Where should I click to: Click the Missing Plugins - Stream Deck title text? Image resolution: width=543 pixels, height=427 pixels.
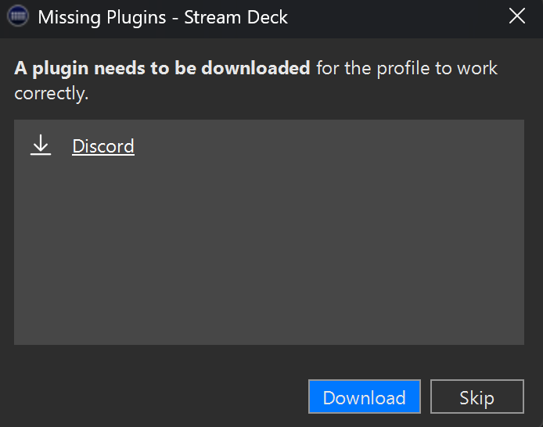(163, 17)
